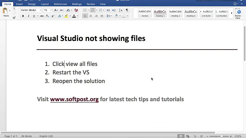
Task: Align text left
Action: point(85,16)
